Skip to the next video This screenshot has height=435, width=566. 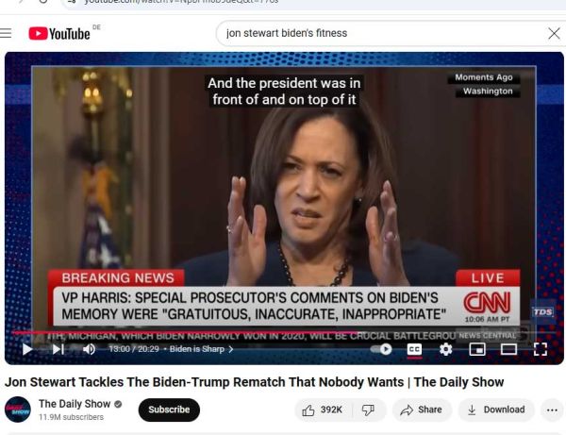click(58, 349)
